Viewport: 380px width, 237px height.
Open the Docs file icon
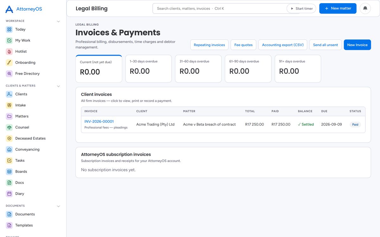pos(9,183)
